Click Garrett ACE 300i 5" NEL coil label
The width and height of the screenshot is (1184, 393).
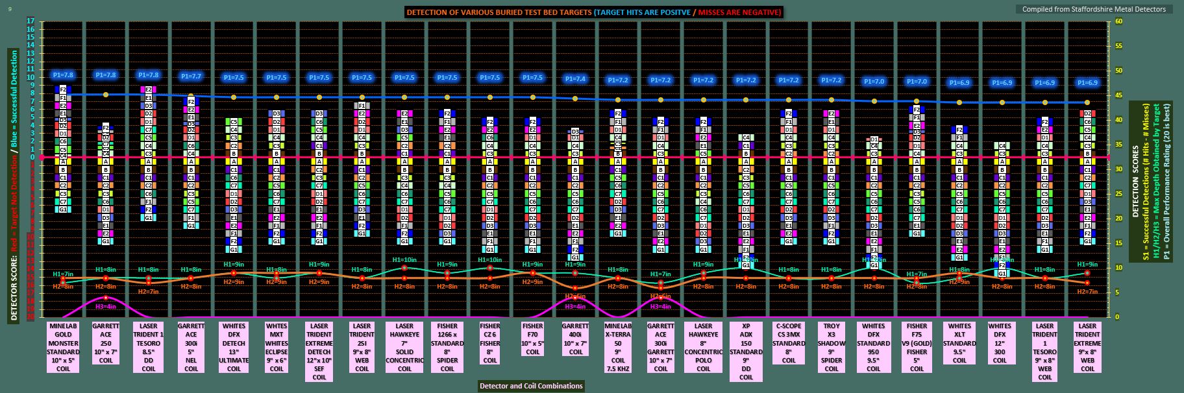[191, 347]
